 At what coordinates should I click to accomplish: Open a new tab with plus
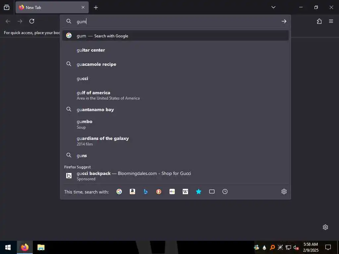(96, 8)
